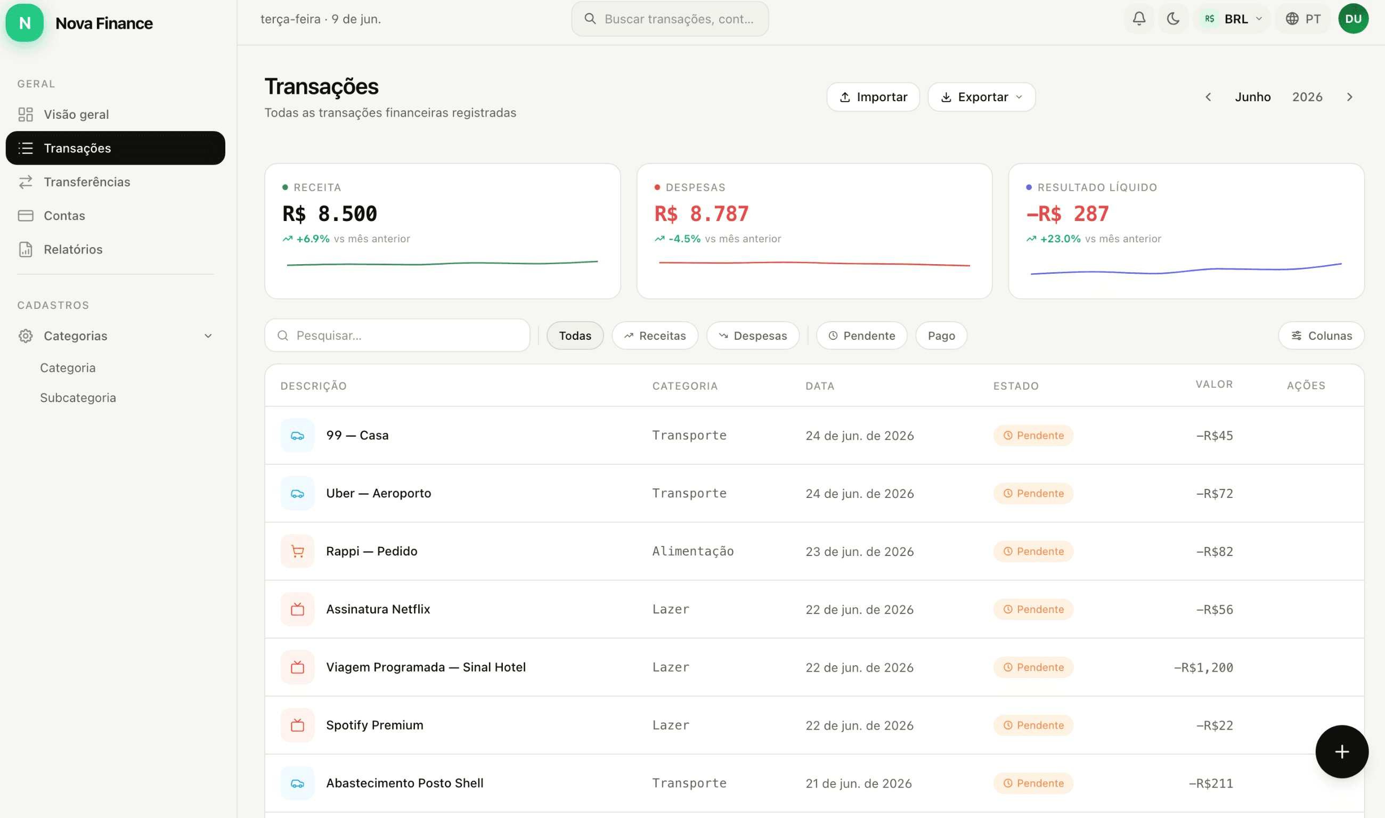Click the car icon for Uber — Aeroporto
Image resolution: width=1385 pixels, height=818 pixels.
(297, 493)
